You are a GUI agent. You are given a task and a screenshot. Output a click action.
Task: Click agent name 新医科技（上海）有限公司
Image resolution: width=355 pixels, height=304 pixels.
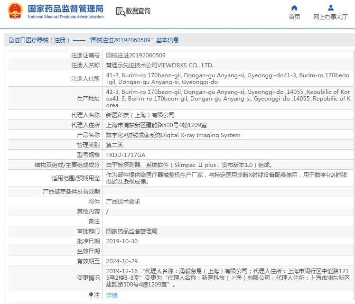coord(140,115)
